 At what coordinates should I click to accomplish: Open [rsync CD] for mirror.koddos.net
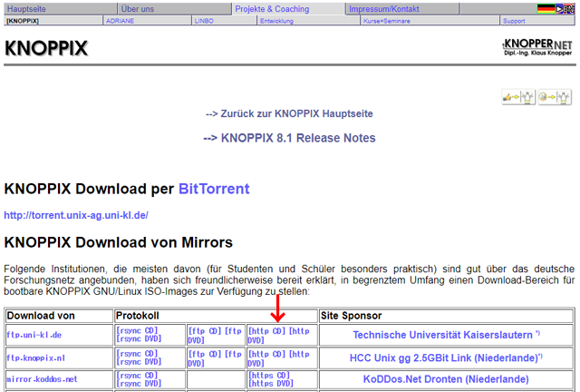137,375
